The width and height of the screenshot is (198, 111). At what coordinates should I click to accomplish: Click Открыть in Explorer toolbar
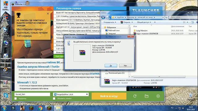(x=127, y=22)
